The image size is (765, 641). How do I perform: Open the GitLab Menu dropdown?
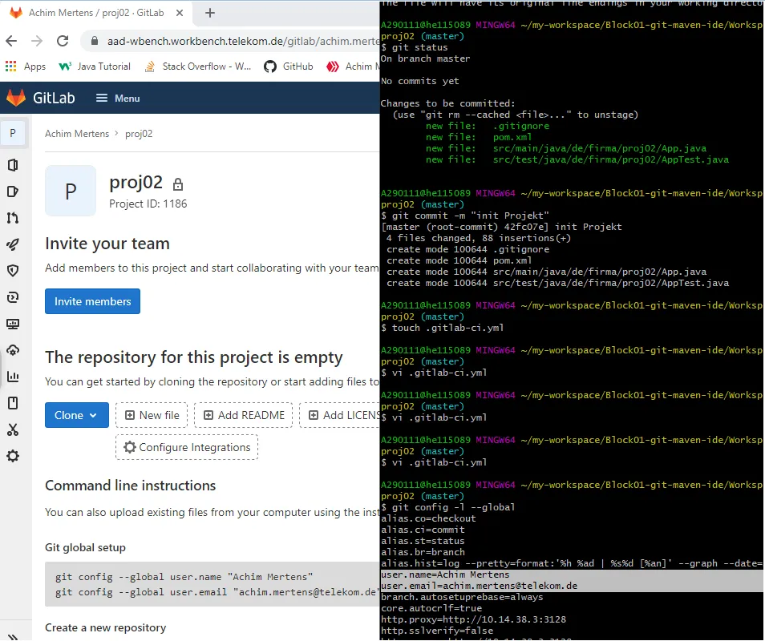pyautogui.click(x=118, y=99)
